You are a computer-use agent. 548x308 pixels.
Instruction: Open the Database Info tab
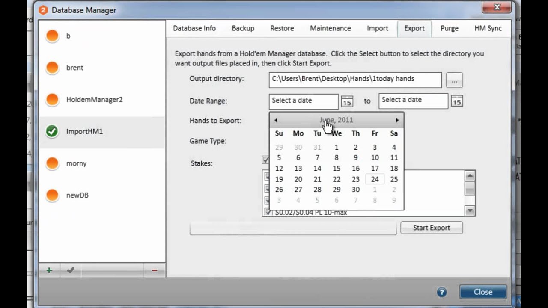pos(194,28)
